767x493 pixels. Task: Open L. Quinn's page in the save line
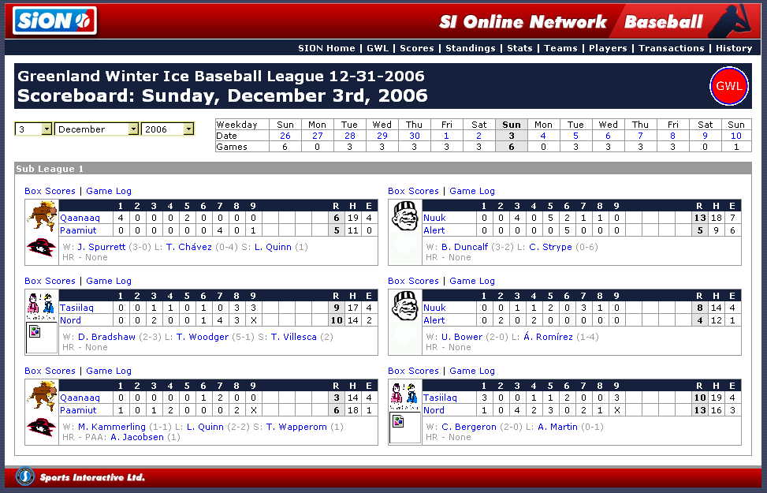click(273, 247)
